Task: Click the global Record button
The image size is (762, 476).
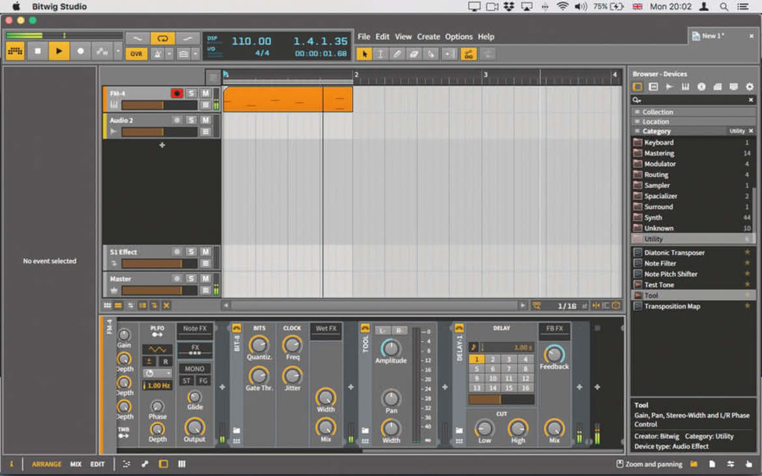Action: click(80, 51)
